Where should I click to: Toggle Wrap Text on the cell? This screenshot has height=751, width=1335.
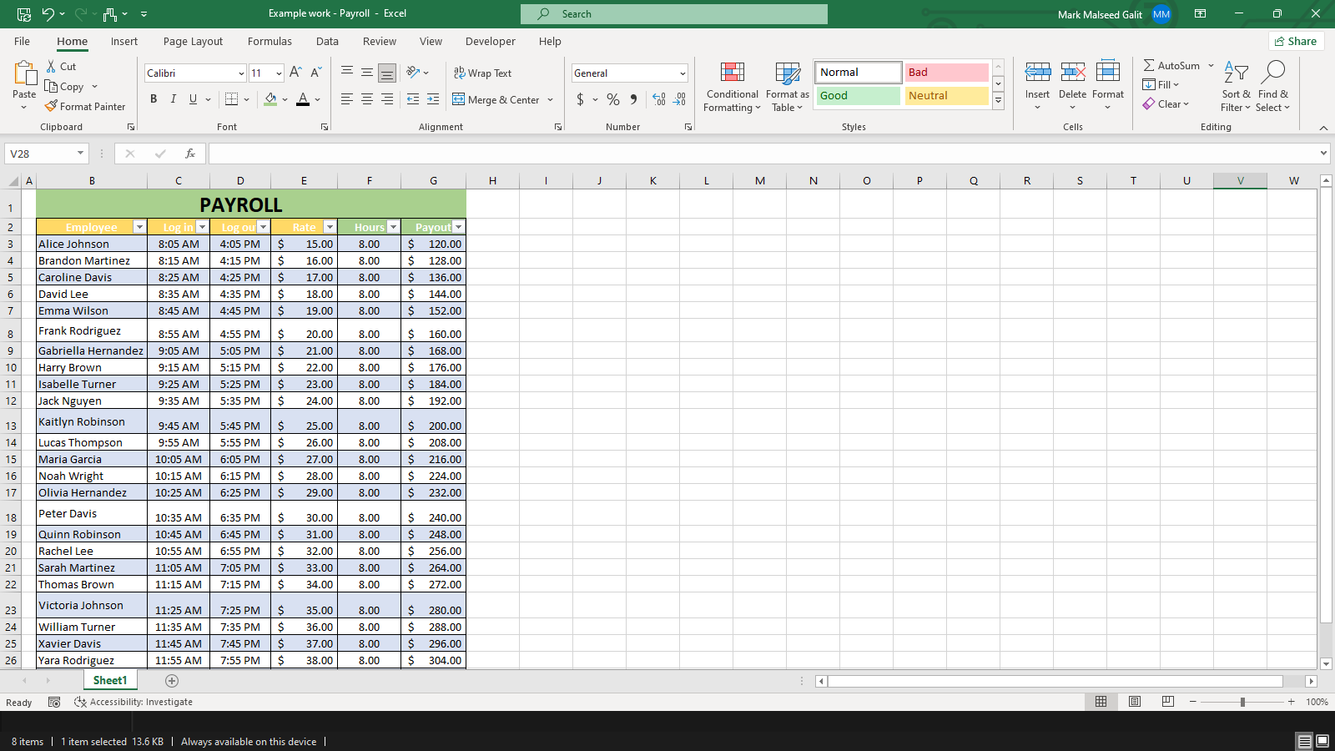coord(482,73)
